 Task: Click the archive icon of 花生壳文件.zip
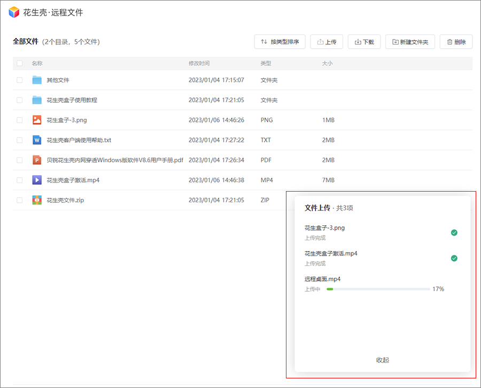pos(37,200)
